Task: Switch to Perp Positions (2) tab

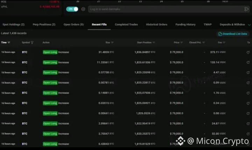Action: point(44,25)
